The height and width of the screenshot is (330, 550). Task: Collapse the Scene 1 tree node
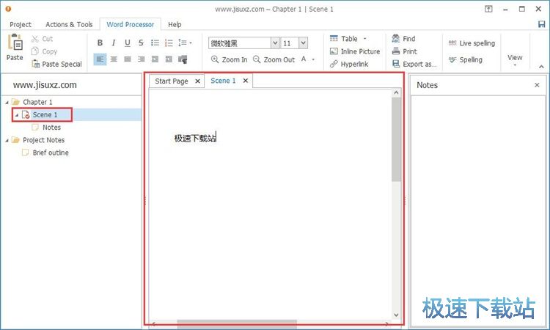coord(16,115)
